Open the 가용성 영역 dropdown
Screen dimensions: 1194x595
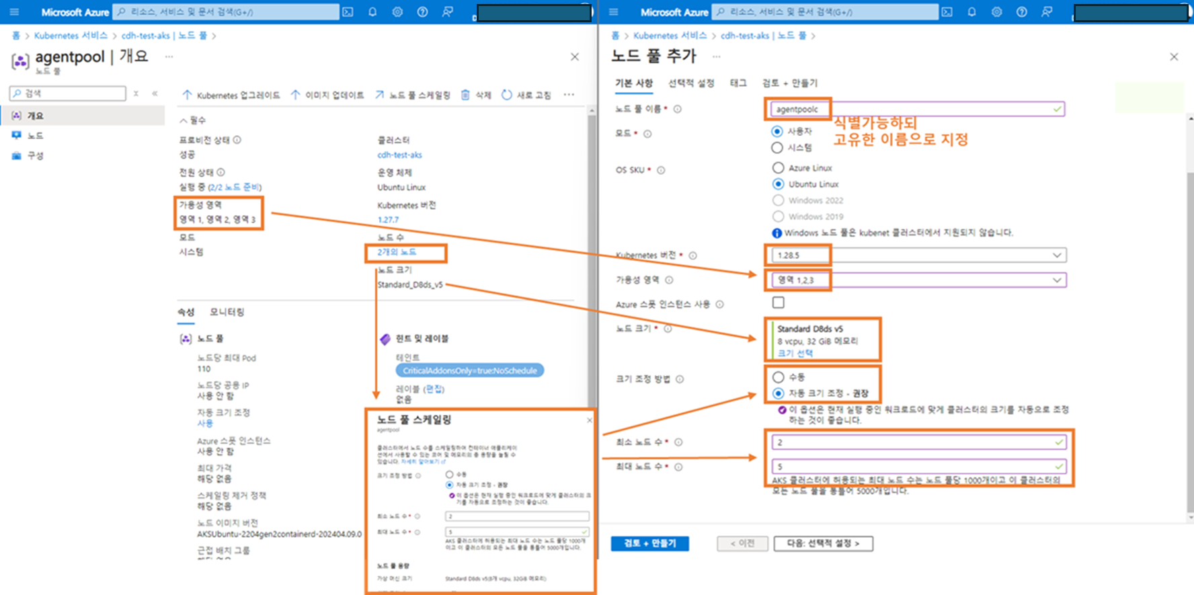click(x=918, y=280)
